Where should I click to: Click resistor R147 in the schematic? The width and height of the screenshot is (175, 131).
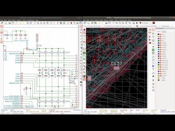point(64,52)
